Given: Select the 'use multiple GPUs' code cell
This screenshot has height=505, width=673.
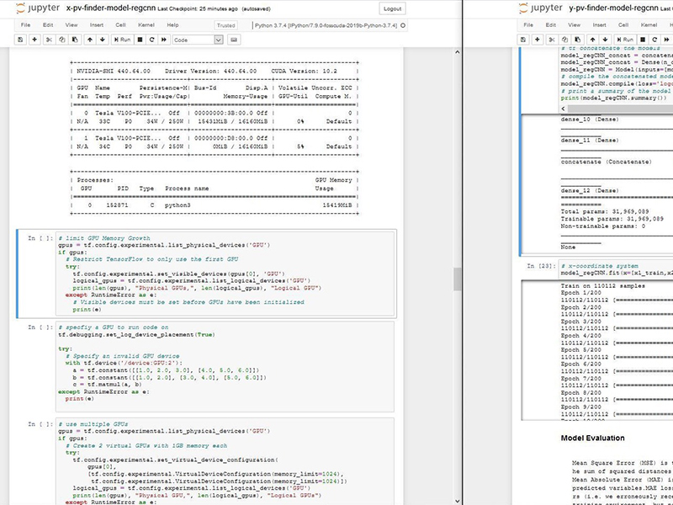Looking at the screenshot, I should click(225, 461).
